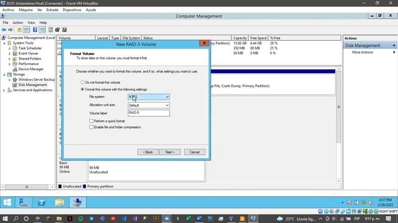Open the blue Help question-mark icon
Viewport: 398px width, 223px height.
coord(35,30)
